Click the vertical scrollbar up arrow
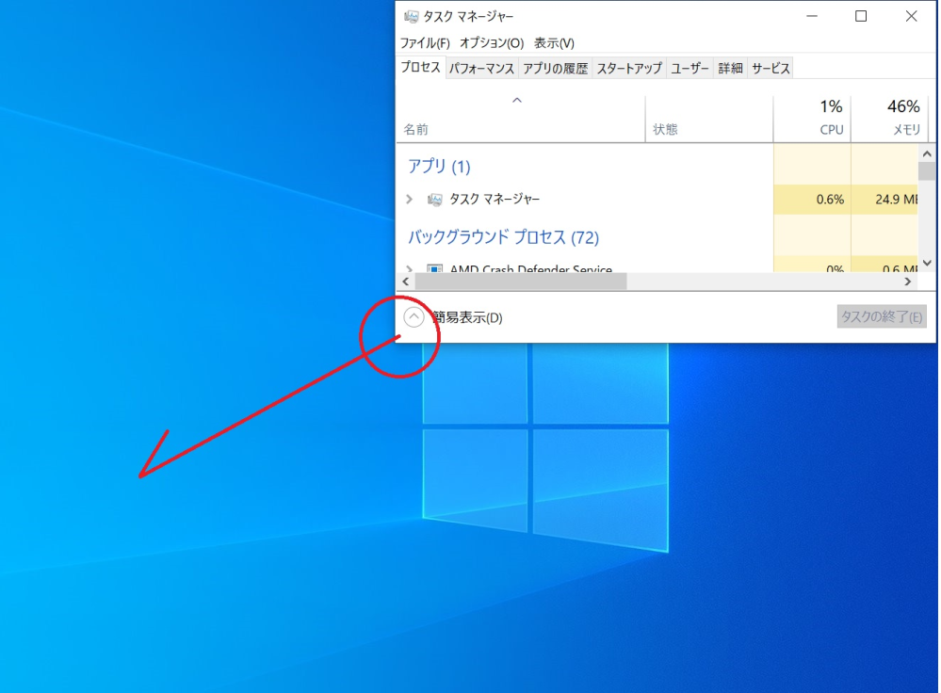Viewport: 941px width, 693px height. click(x=927, y=154)
